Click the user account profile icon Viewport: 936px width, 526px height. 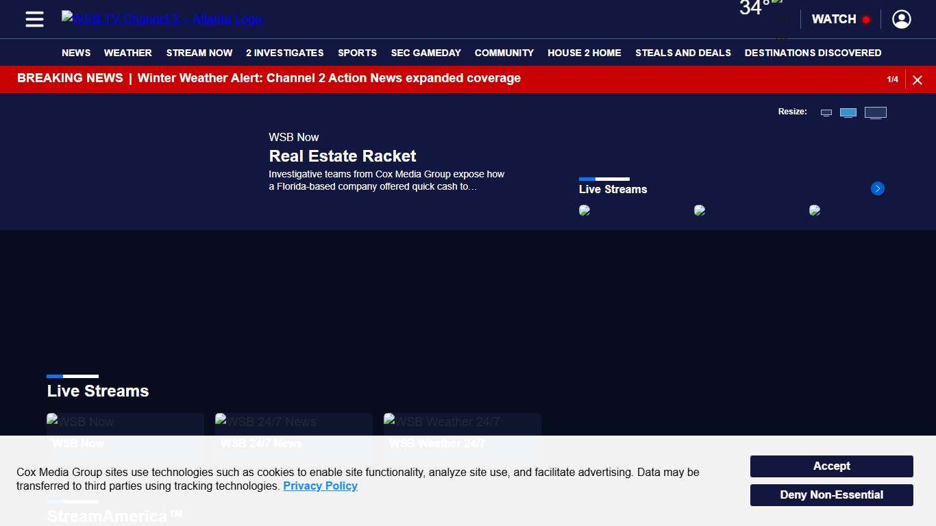point(901,19)
